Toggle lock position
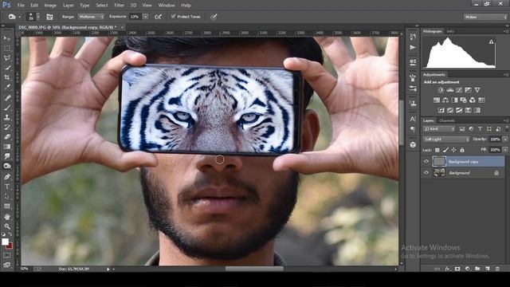The height and width of the screenshot is (287, 510). click(x=453, y=150)
